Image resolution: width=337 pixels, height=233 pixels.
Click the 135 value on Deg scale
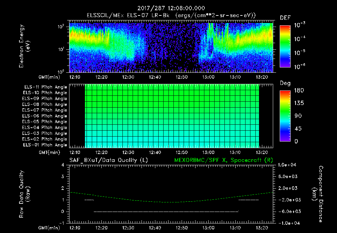pyautogui.click(x=299, y=103)
